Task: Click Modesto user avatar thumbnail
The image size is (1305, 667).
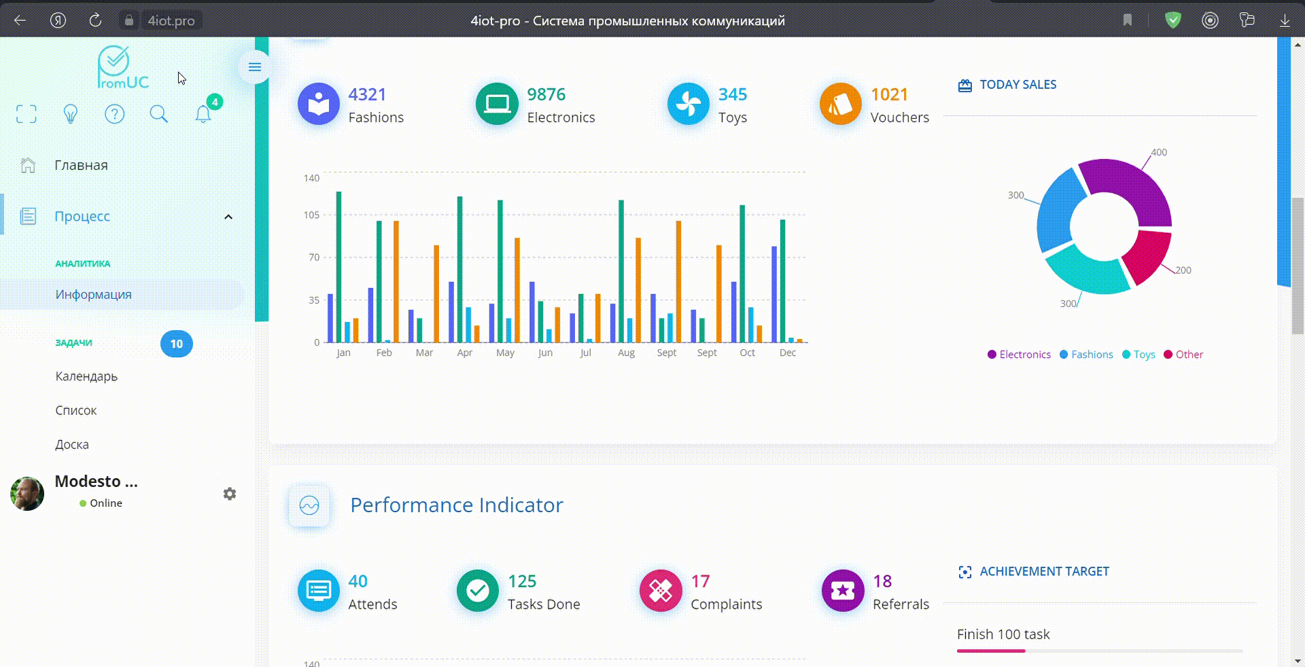Action: (27, 494)
